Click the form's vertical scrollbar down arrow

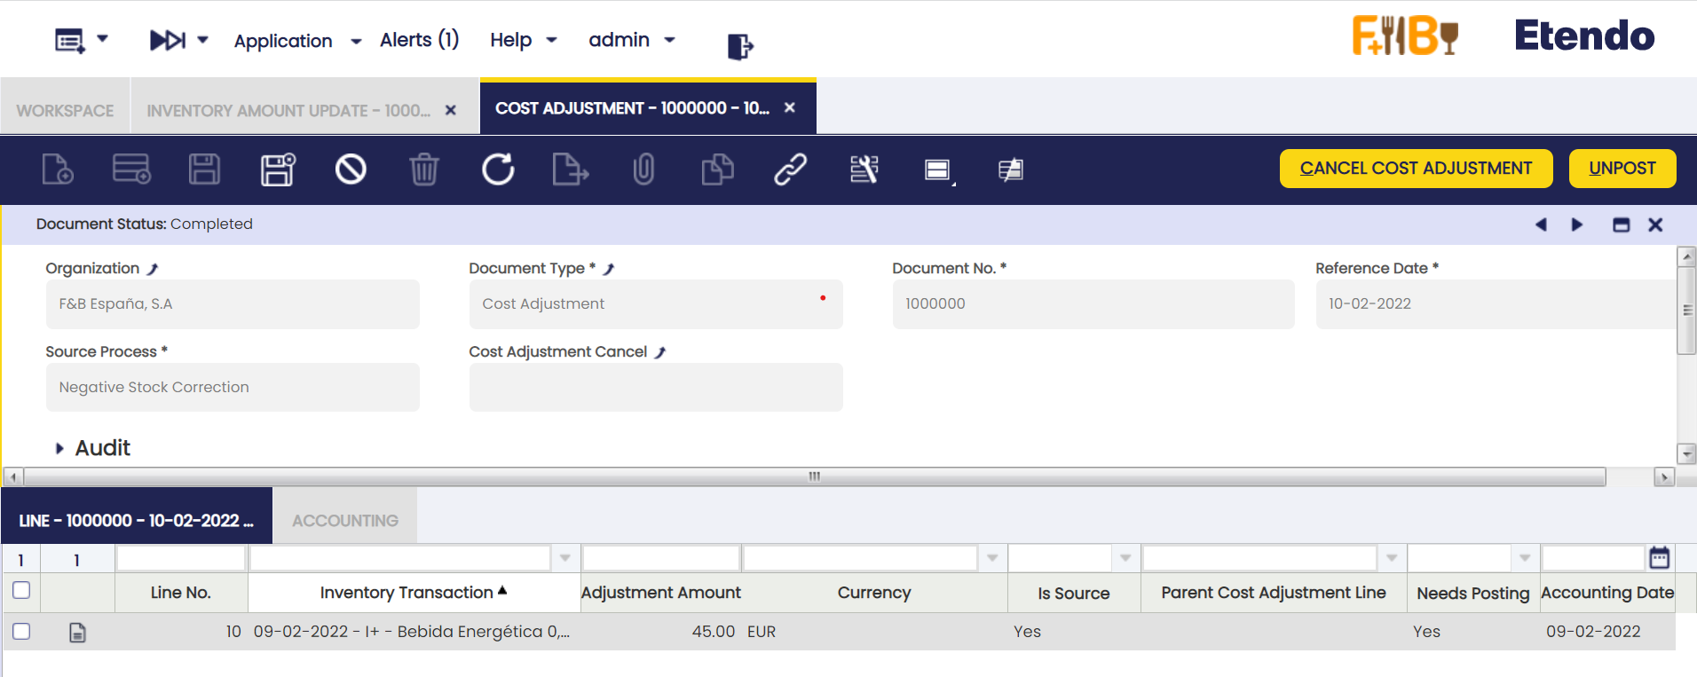pos(1686,453)
